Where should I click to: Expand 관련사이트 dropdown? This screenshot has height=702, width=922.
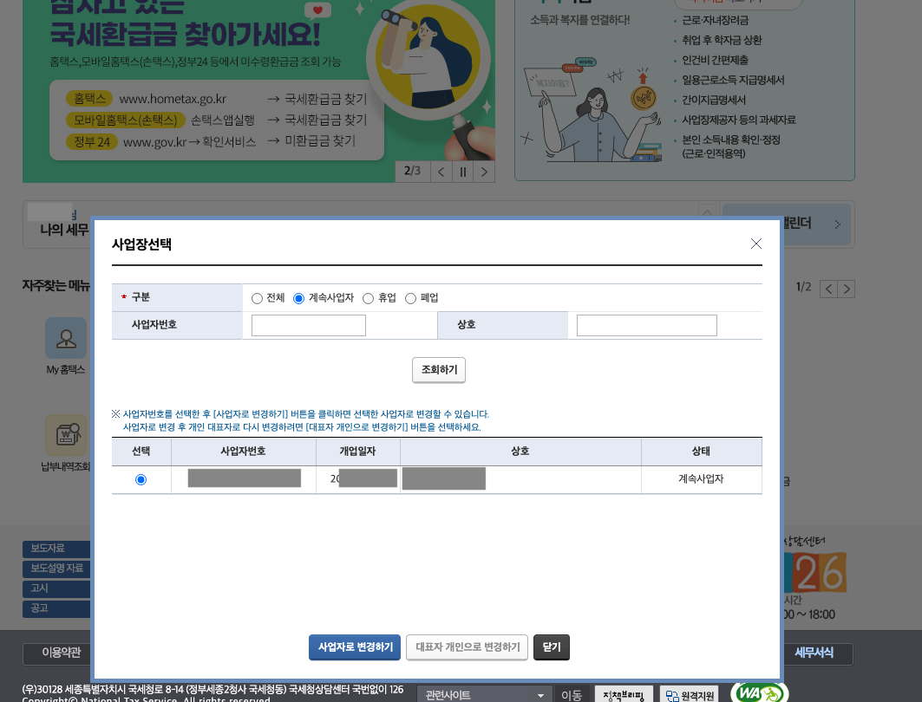click(x=485, y=695)
